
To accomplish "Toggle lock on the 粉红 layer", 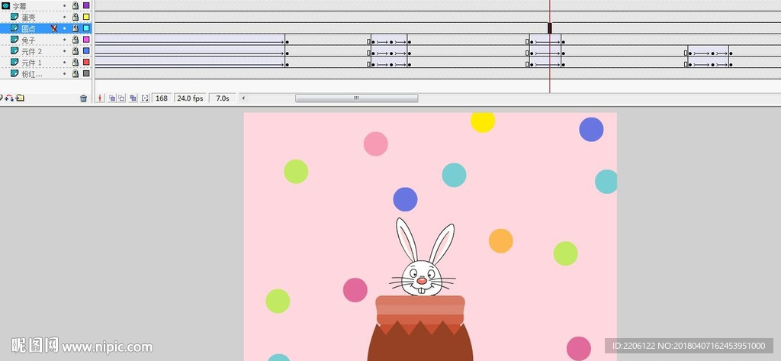I will pyautogui.click(x=76, y=74).
